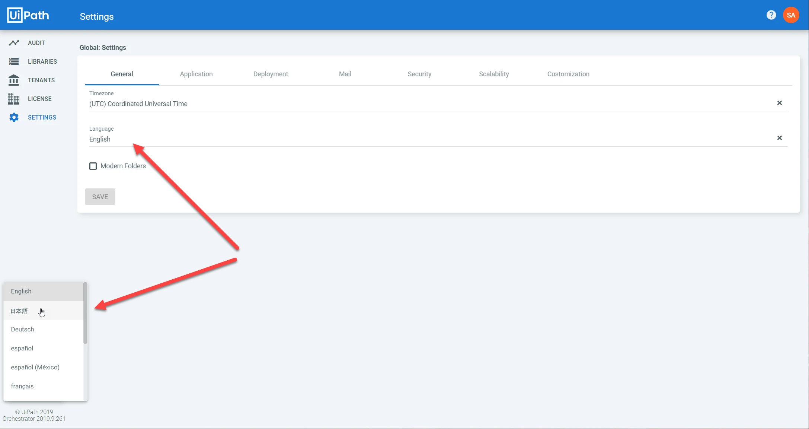Switch to the Application tab
The image size is (809, 429).
tap(196, 74)
